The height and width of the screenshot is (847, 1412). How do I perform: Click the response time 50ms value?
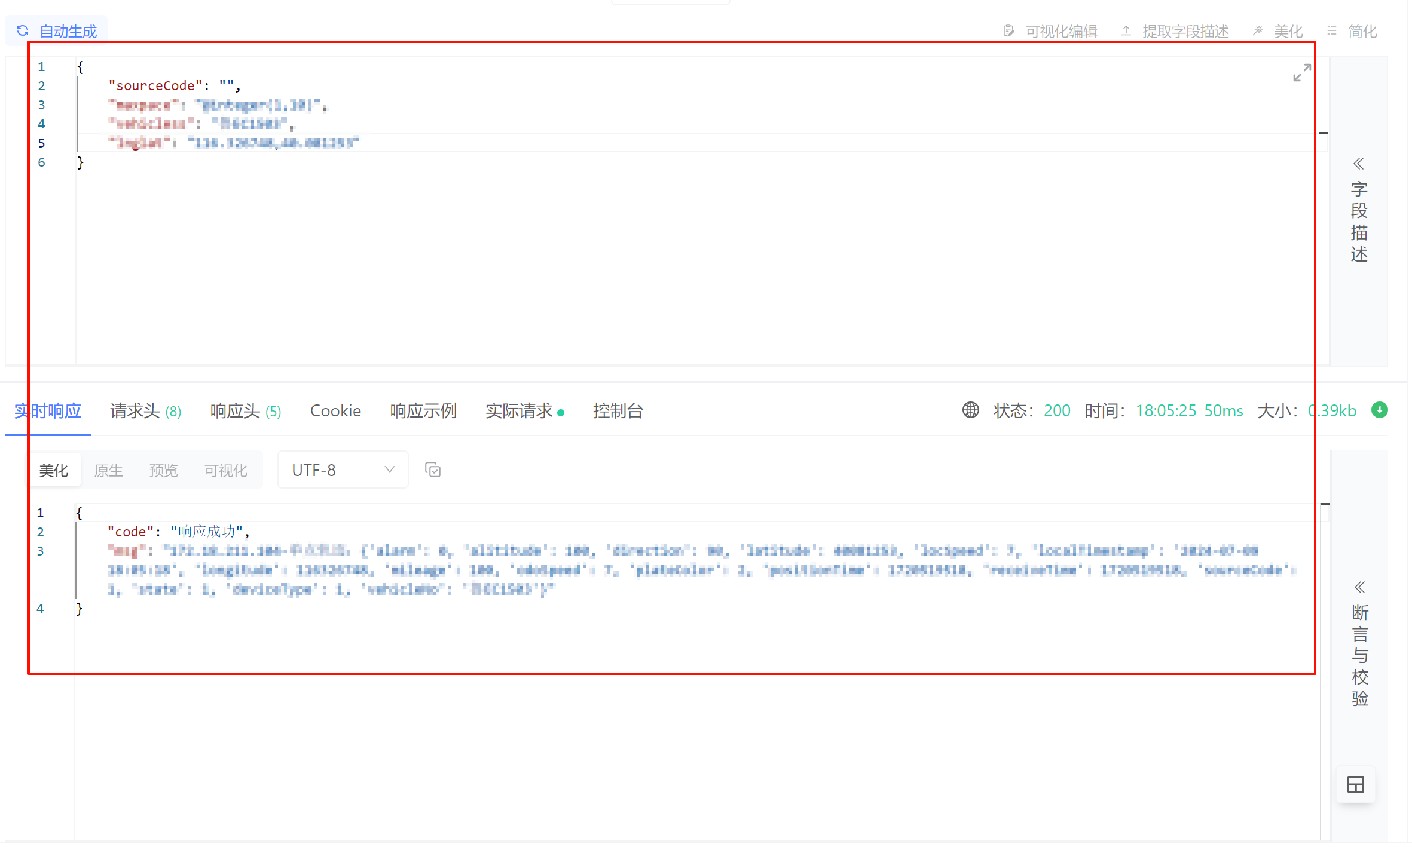click(1223, 410)
